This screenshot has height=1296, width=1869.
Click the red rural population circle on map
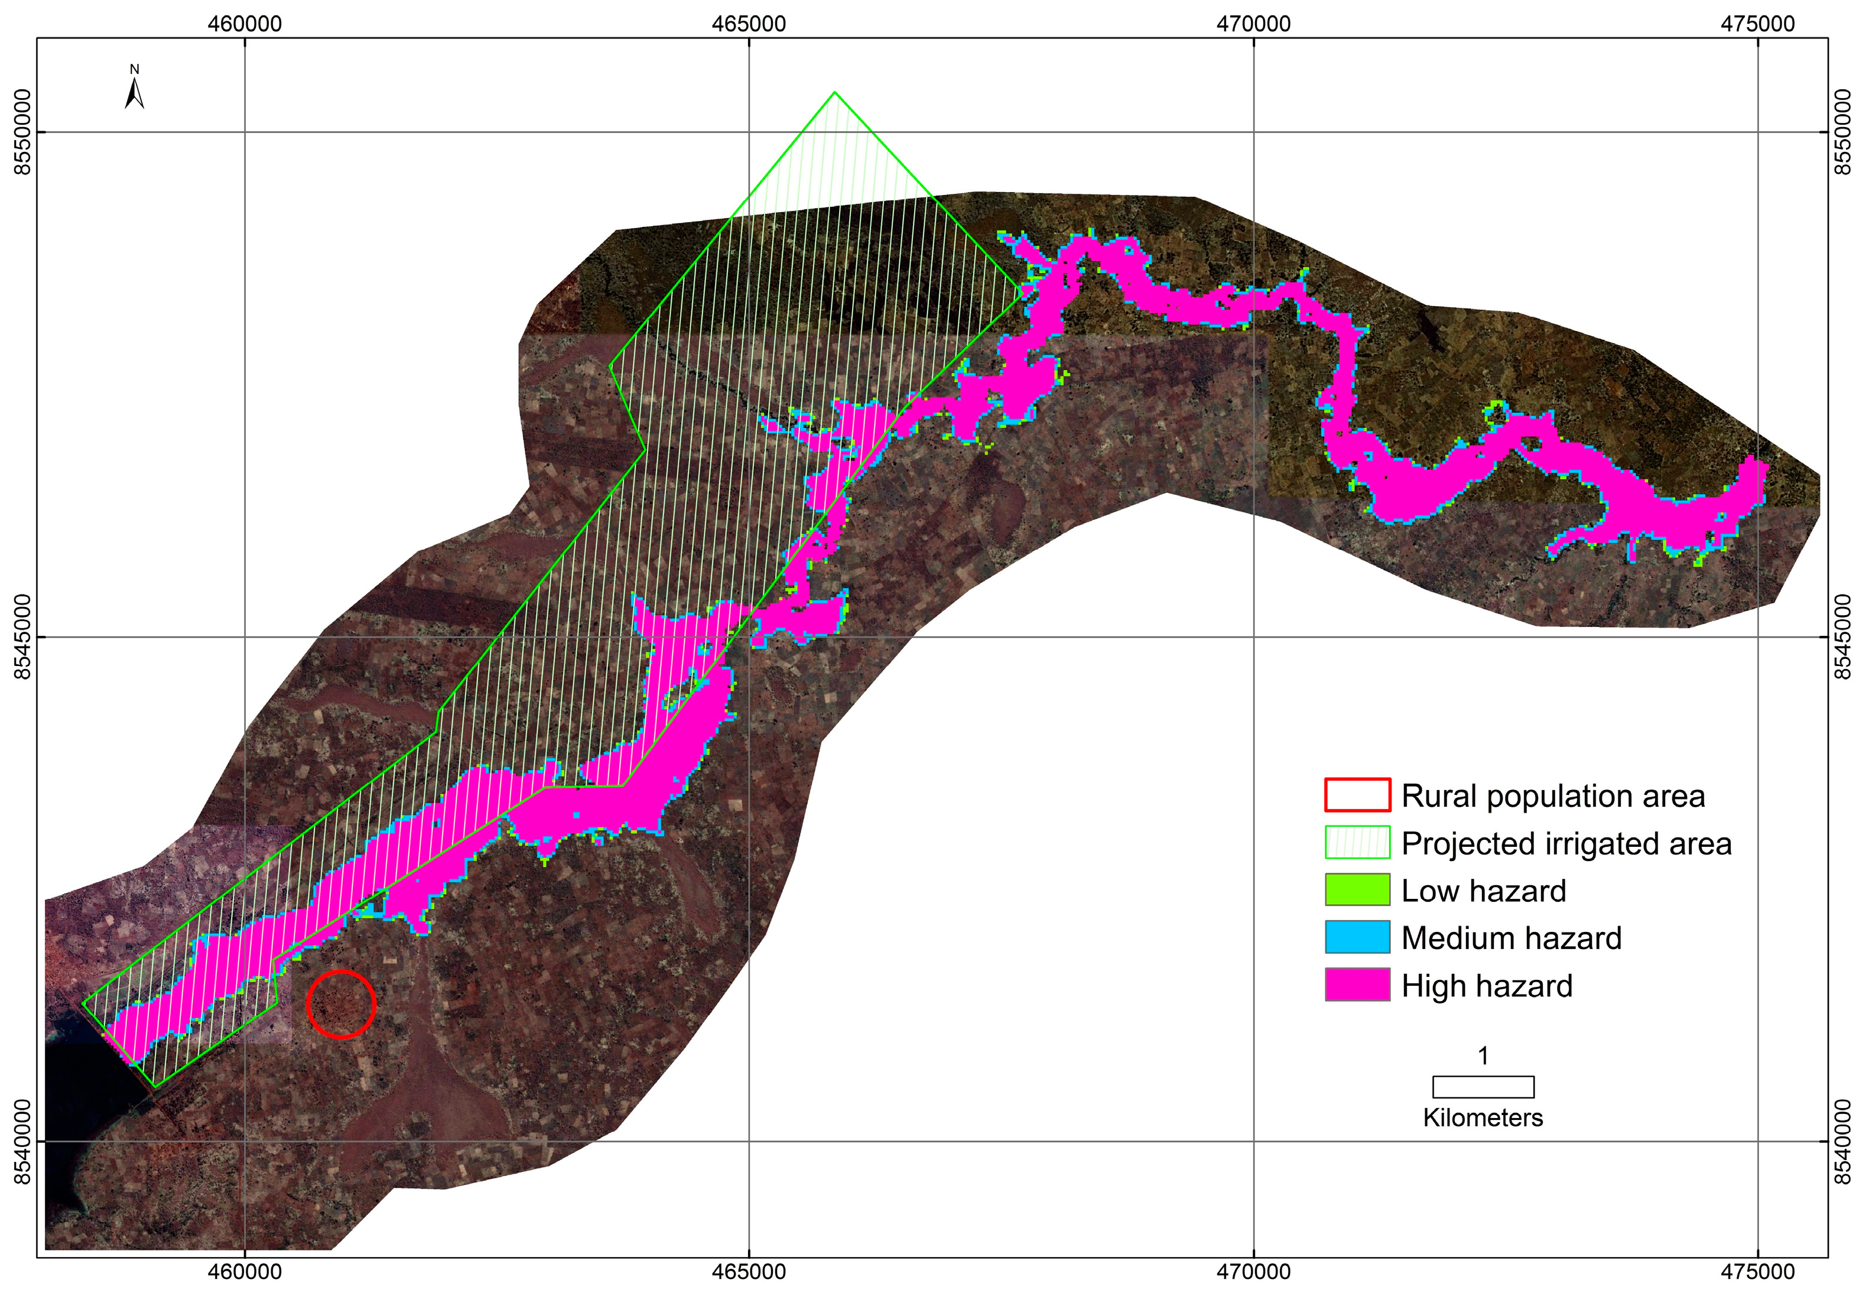342,1005
